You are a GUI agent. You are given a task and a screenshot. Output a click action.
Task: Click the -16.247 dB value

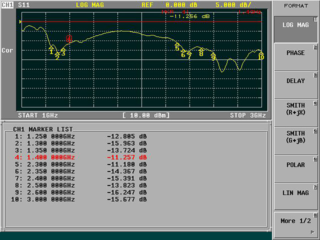(127, 192)
